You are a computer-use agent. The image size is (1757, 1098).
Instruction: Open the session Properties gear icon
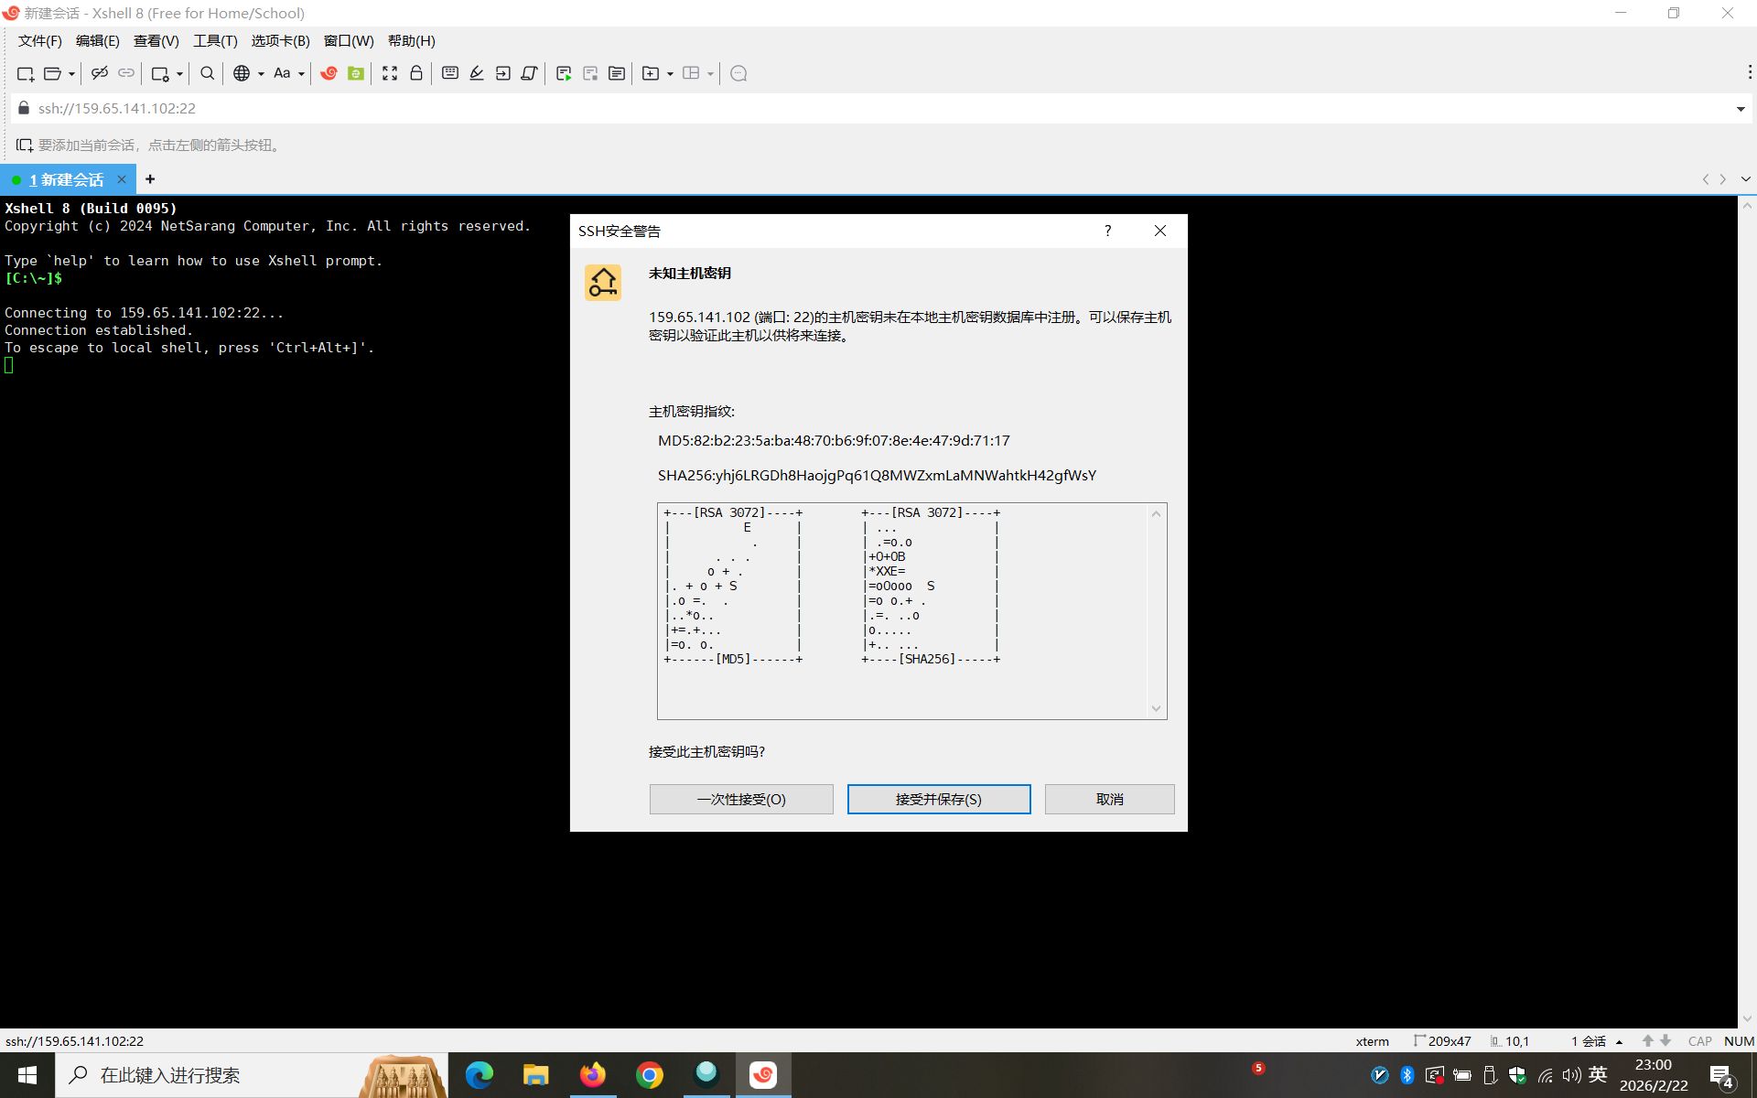click(x=160, y=73)
